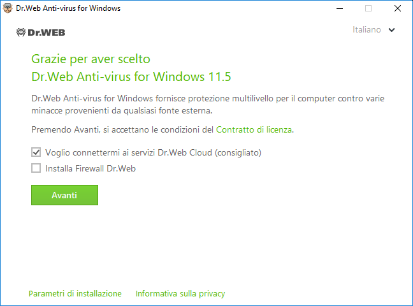Click the 'Installa Firewall Dr.Web' label text
This screenshot has width=413, height=306.
(x=91, y=168)
